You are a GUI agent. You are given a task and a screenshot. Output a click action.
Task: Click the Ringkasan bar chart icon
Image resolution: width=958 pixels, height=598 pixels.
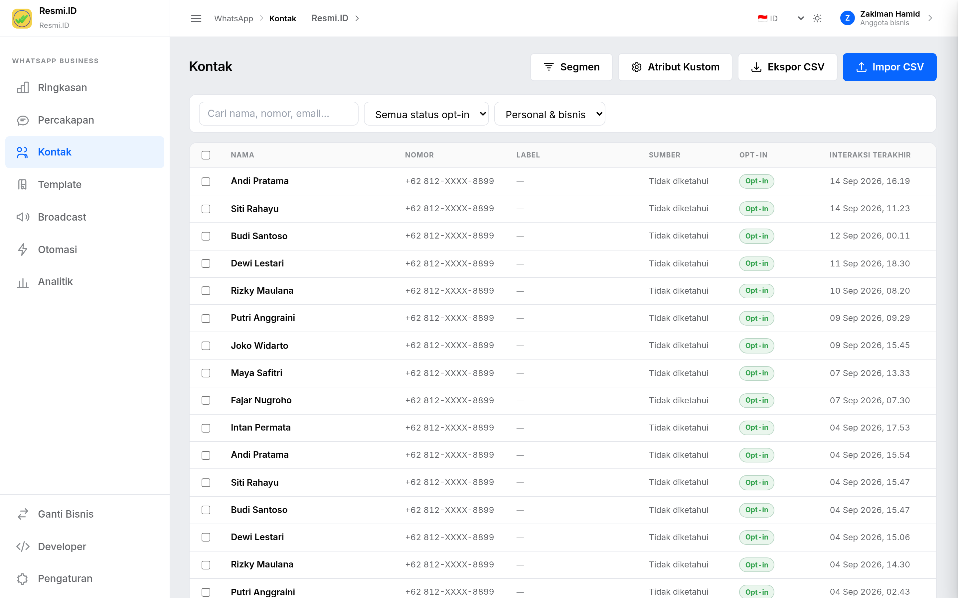(23, 87)
